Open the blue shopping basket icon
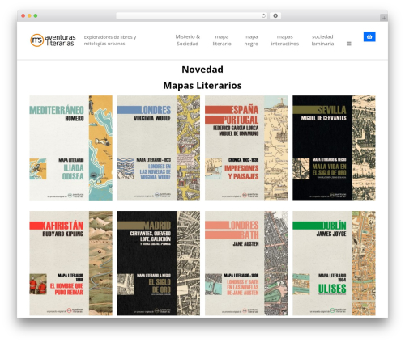 click(369, 36)
